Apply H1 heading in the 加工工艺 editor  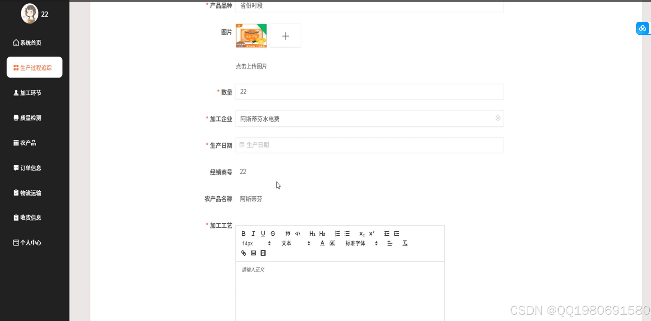coord(312,233)
